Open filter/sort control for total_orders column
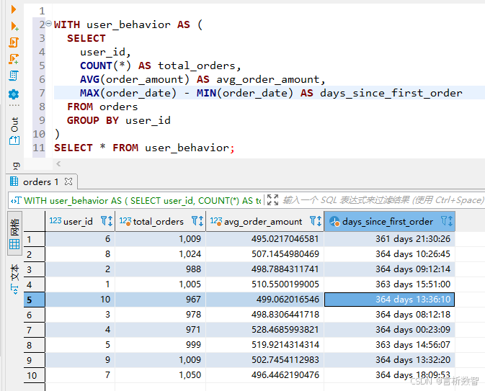The image size is (485, 391). 197,221
